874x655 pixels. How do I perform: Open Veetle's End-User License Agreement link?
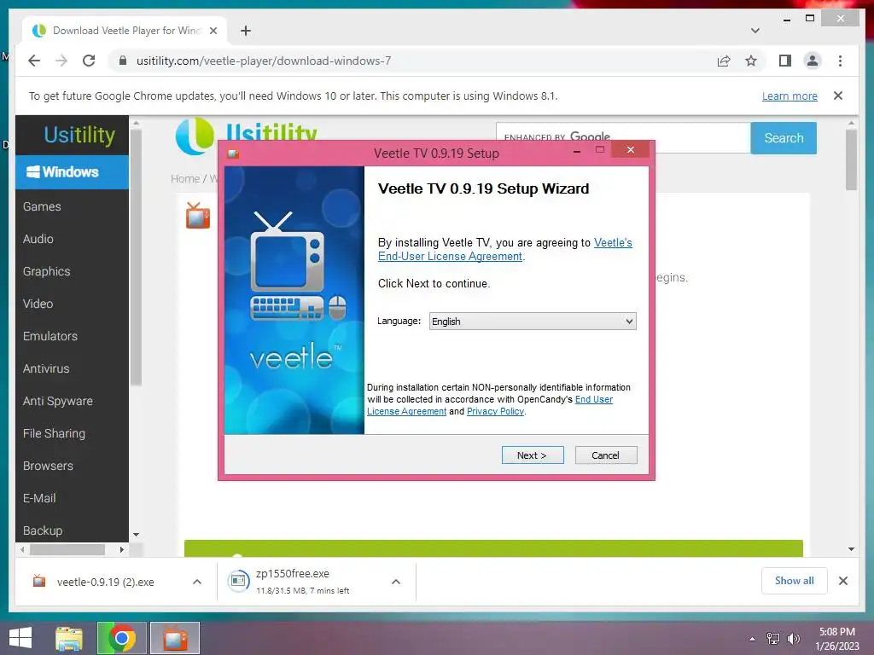(x=504, y=250)
